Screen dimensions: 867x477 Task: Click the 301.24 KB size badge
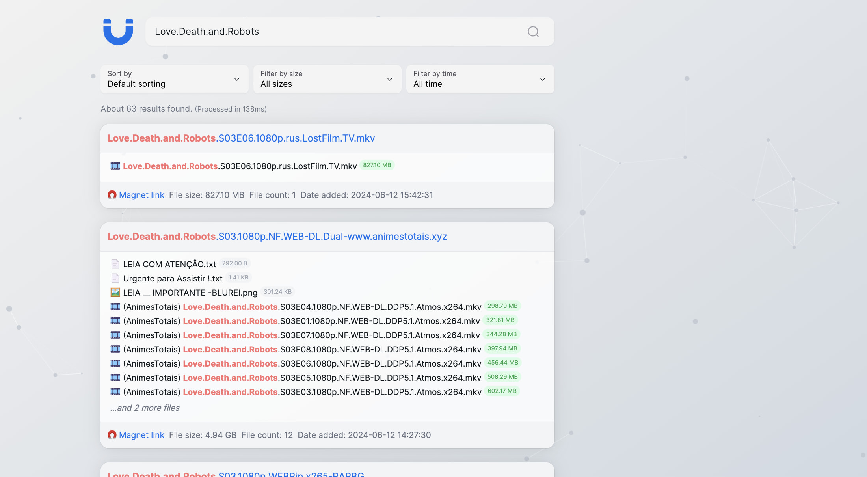[x=277, y=292]
